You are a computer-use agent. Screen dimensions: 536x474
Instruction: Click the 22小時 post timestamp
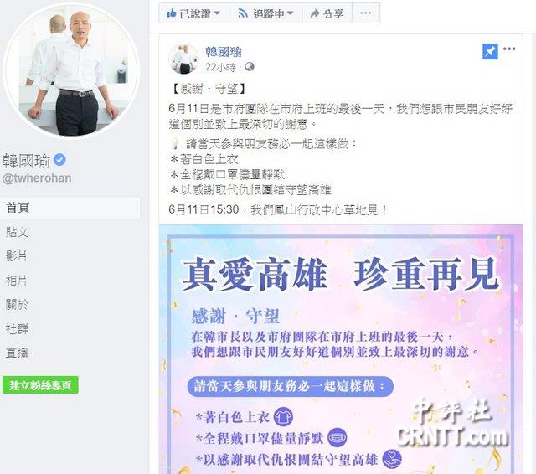[x=220, y=67]
